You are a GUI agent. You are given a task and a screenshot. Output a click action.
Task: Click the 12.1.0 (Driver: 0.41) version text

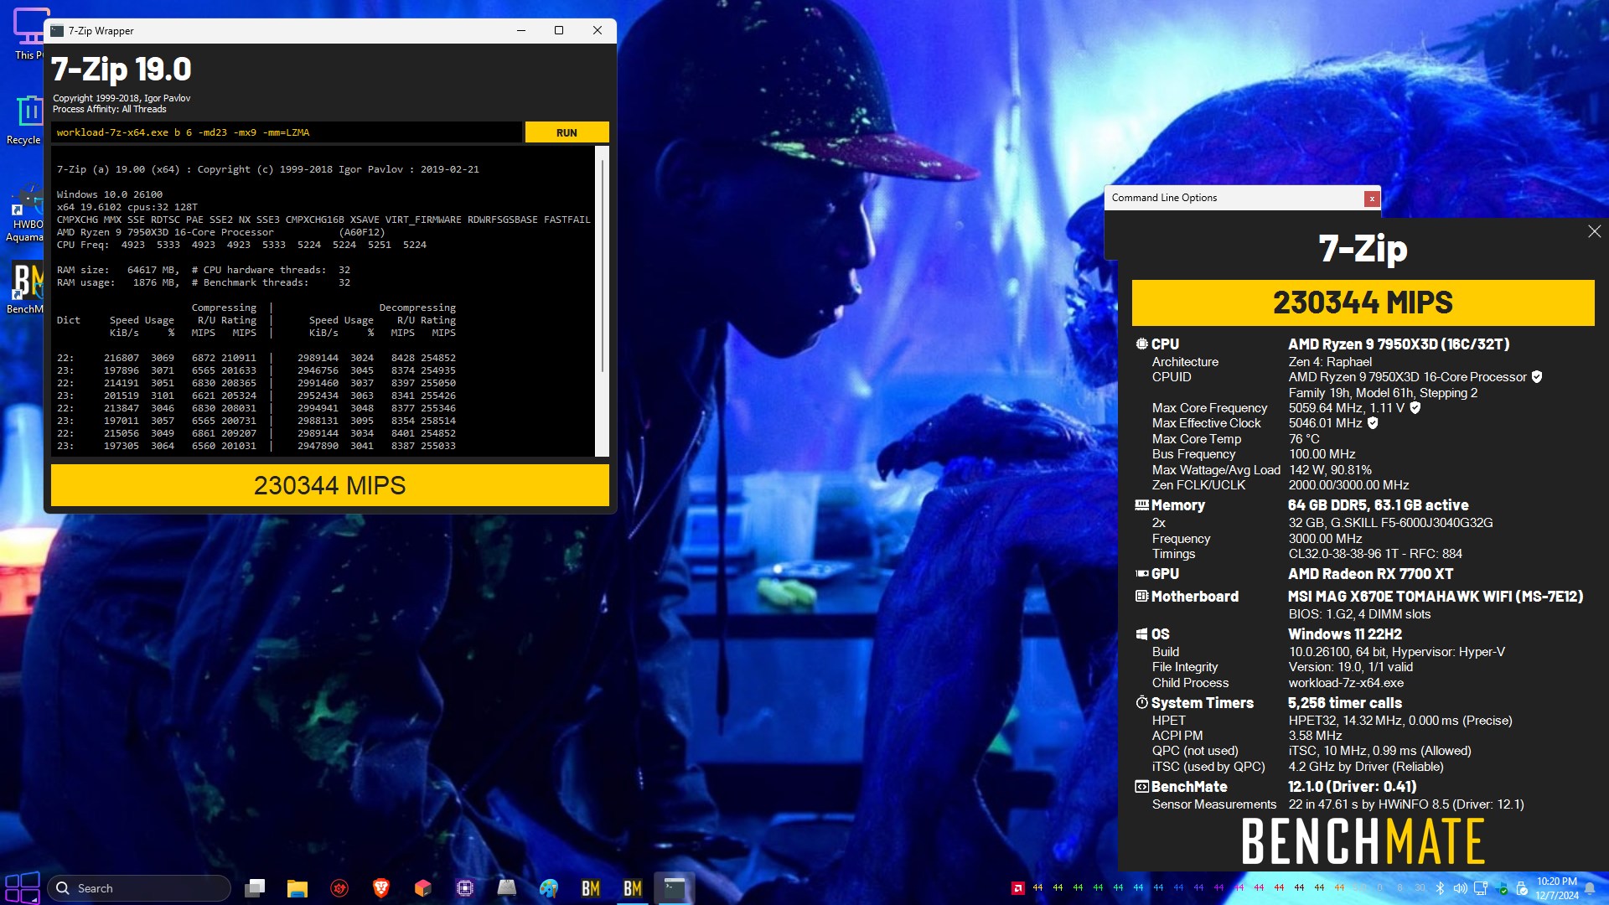click(1352, 787)
